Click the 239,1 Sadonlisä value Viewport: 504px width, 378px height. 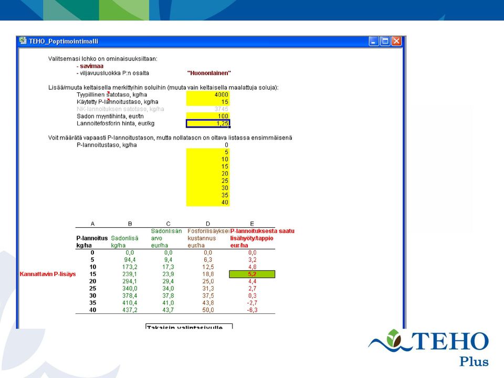tap(130, 274)
